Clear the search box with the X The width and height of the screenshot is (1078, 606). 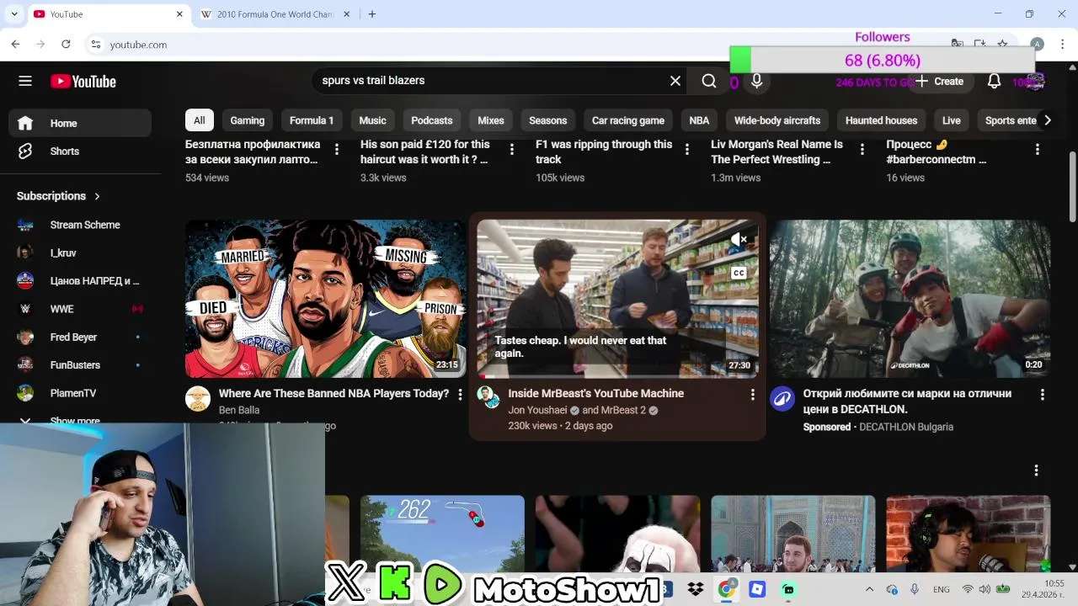coord(675,81)
